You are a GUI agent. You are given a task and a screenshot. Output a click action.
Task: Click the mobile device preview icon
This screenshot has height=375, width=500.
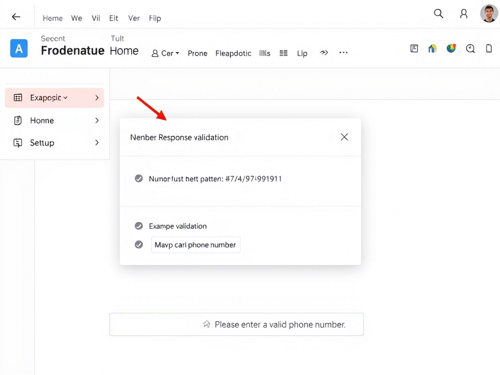click(489, 48)
